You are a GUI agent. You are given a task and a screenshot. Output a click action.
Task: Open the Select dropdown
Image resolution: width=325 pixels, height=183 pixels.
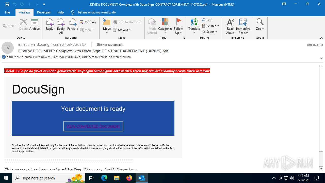(210, 32)
